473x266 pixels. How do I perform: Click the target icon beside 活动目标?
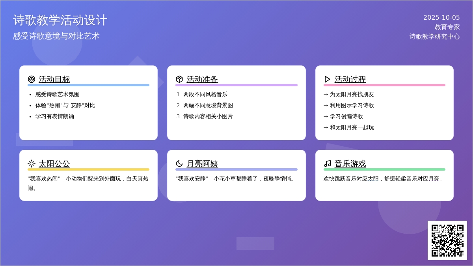coord(32,79)
